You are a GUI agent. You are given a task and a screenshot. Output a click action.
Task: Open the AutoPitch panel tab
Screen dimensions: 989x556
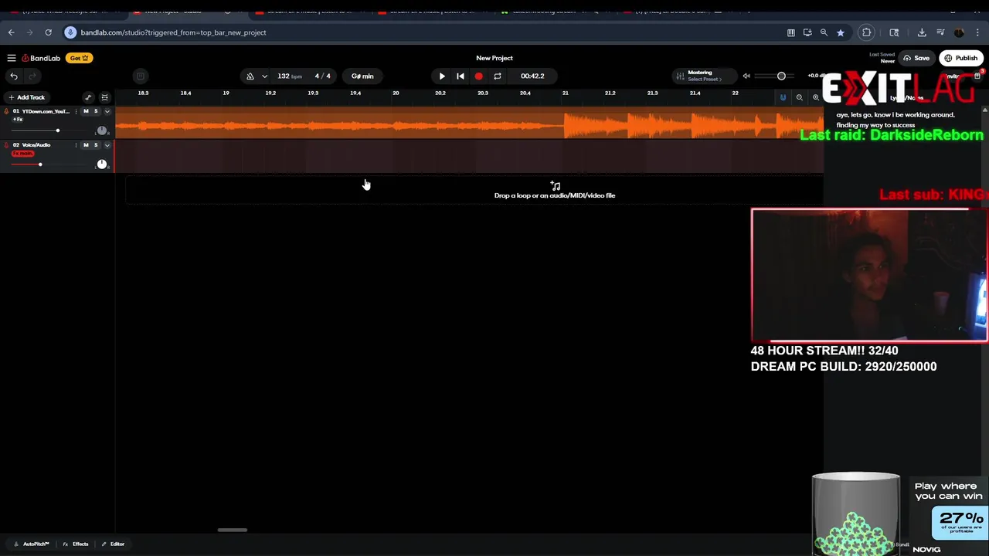pyautogui.click(x=31, y=544)
